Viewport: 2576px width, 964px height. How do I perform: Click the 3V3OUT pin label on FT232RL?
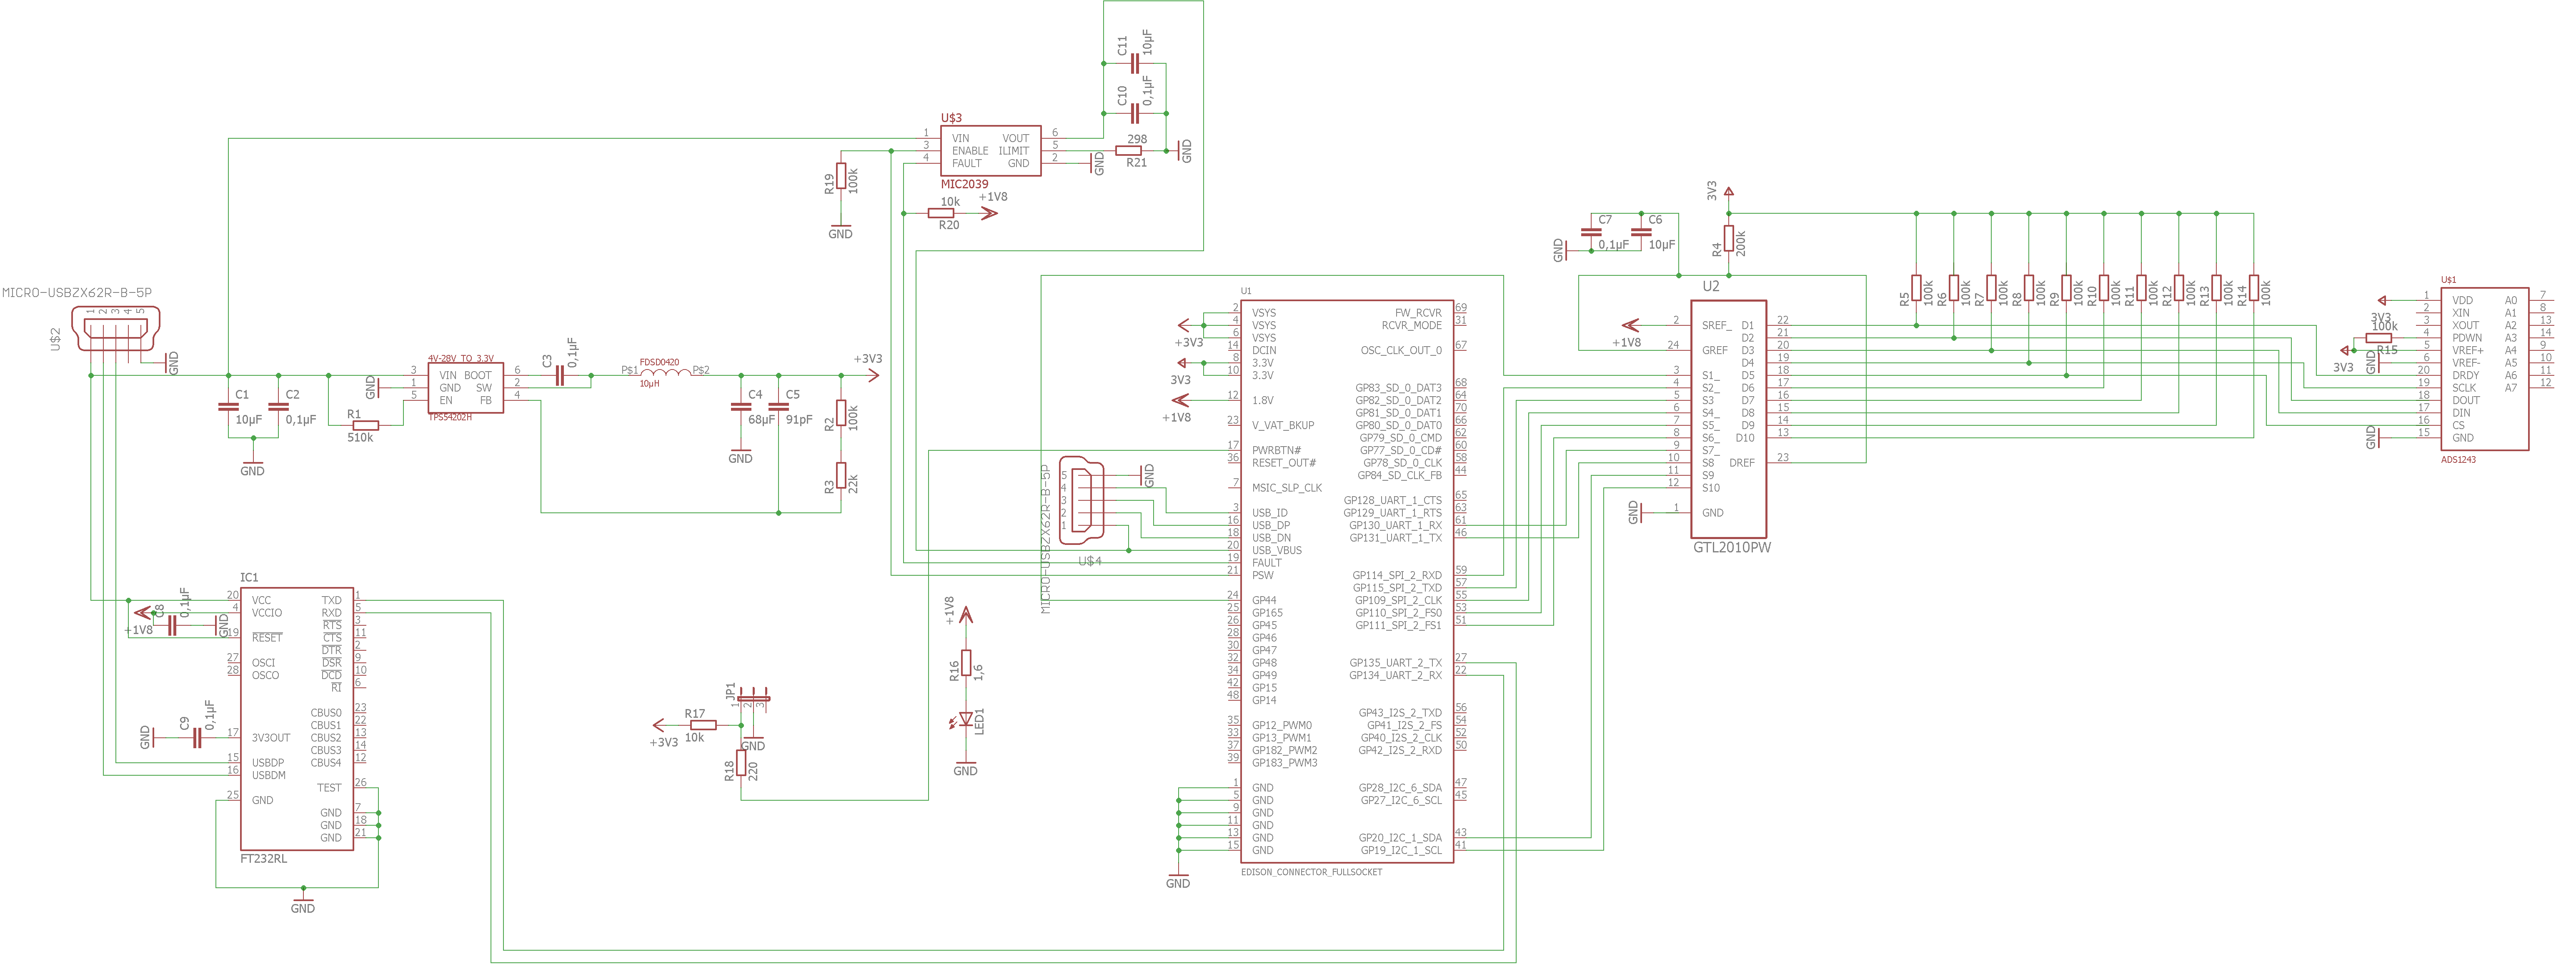(271, 738)
